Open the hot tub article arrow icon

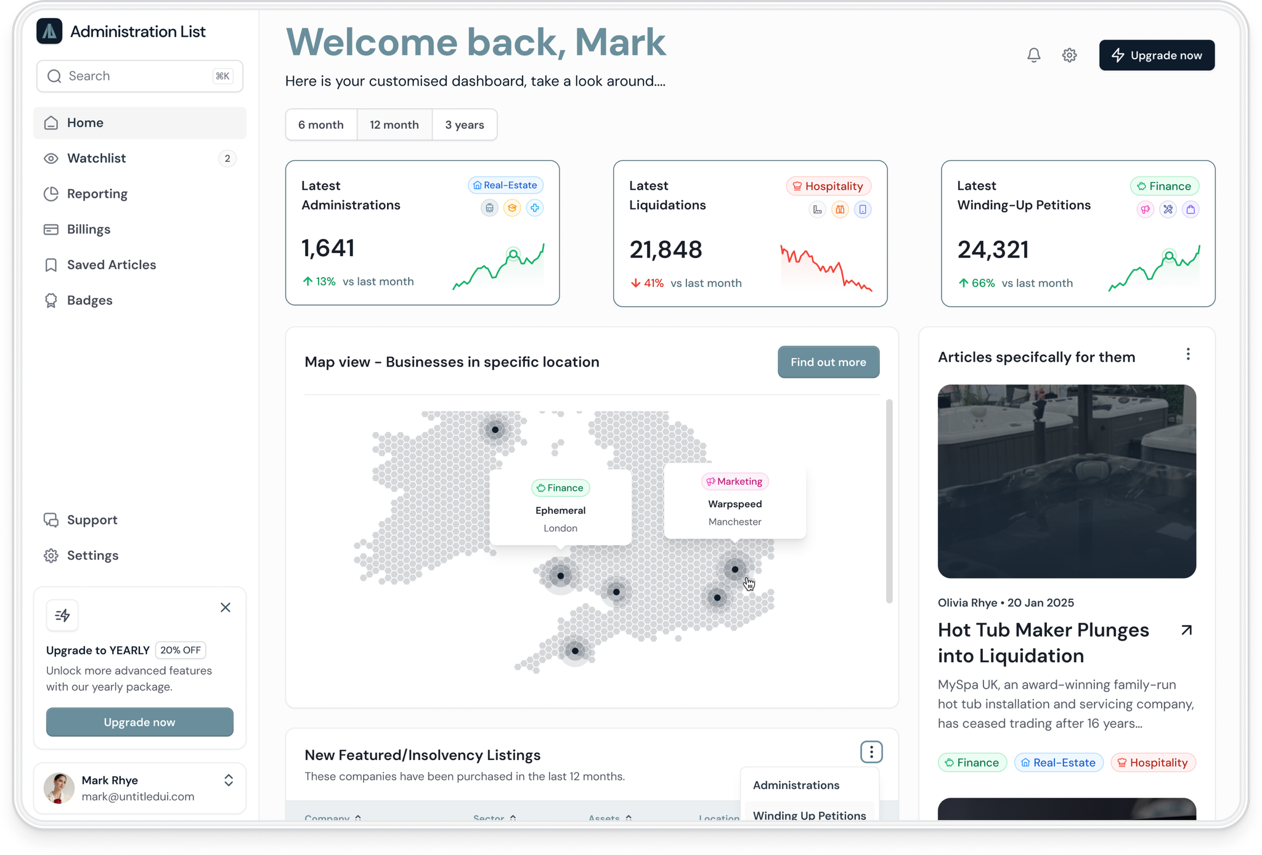click(x=1186, y=630)
